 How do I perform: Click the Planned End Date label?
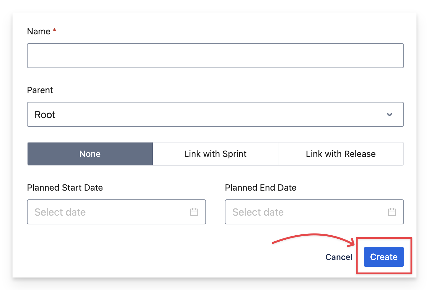coord(261,187)
